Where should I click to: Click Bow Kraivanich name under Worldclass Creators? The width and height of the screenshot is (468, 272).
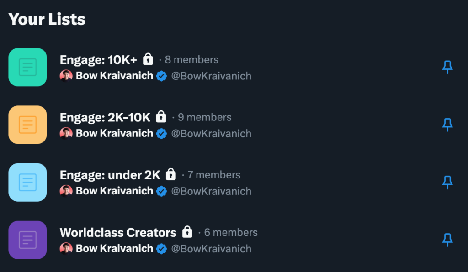tap(114, 249)
